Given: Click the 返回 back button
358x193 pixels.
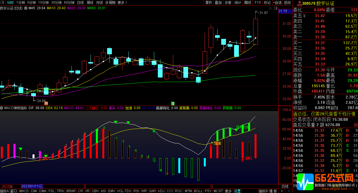Looking at the screenshot, I should pyautogui.click(x=287, y=3).
